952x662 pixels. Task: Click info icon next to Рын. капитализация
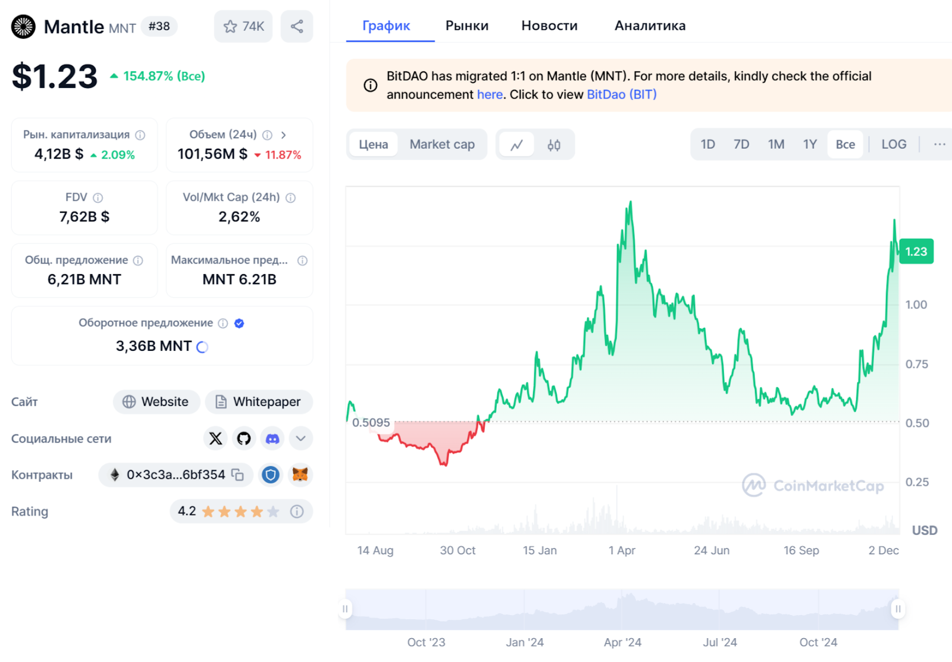[x=140, y=135]
